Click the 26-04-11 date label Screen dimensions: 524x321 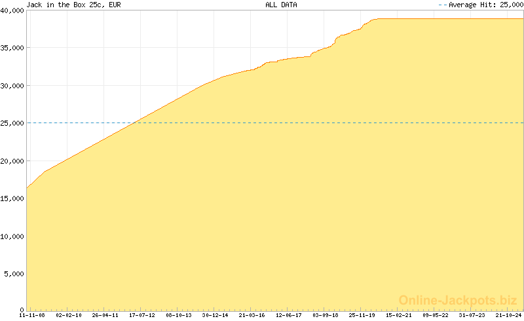click(x=105, y=315)
